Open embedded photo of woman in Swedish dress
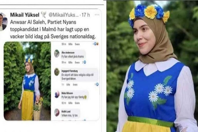198x132 pixels. (x=27, y=81)
